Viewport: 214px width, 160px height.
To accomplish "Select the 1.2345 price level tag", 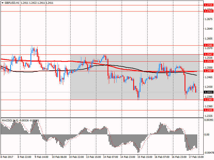I will point(208,110).
